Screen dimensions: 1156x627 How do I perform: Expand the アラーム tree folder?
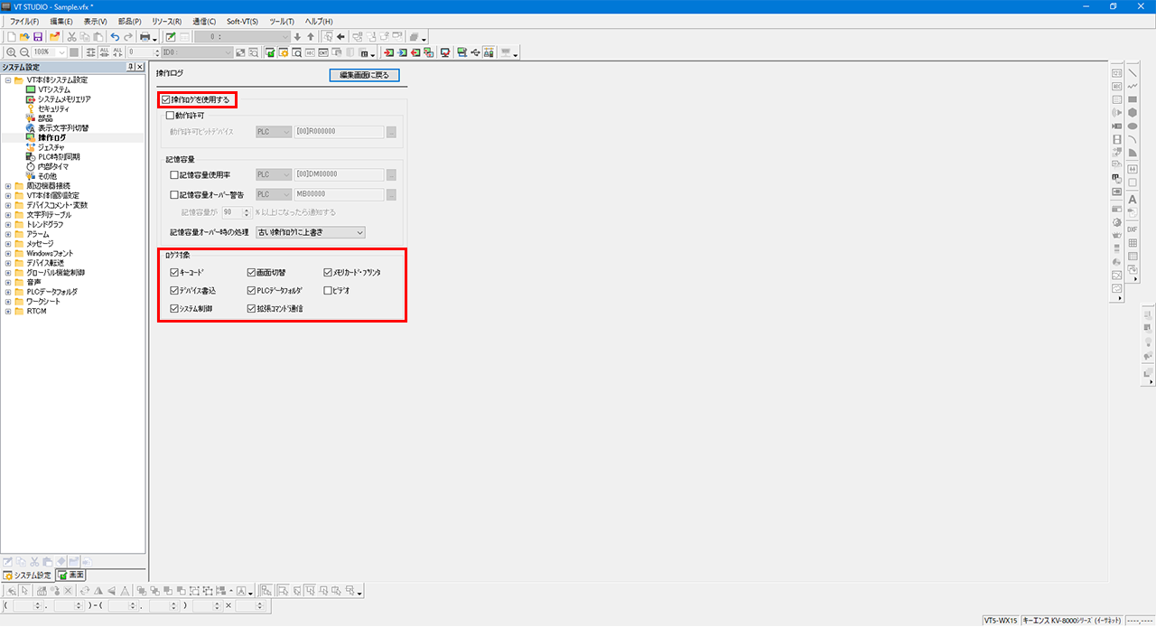(8, 234)
